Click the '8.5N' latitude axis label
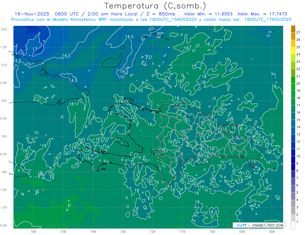The height and width of the screenshot is (235, 305). 4,154
